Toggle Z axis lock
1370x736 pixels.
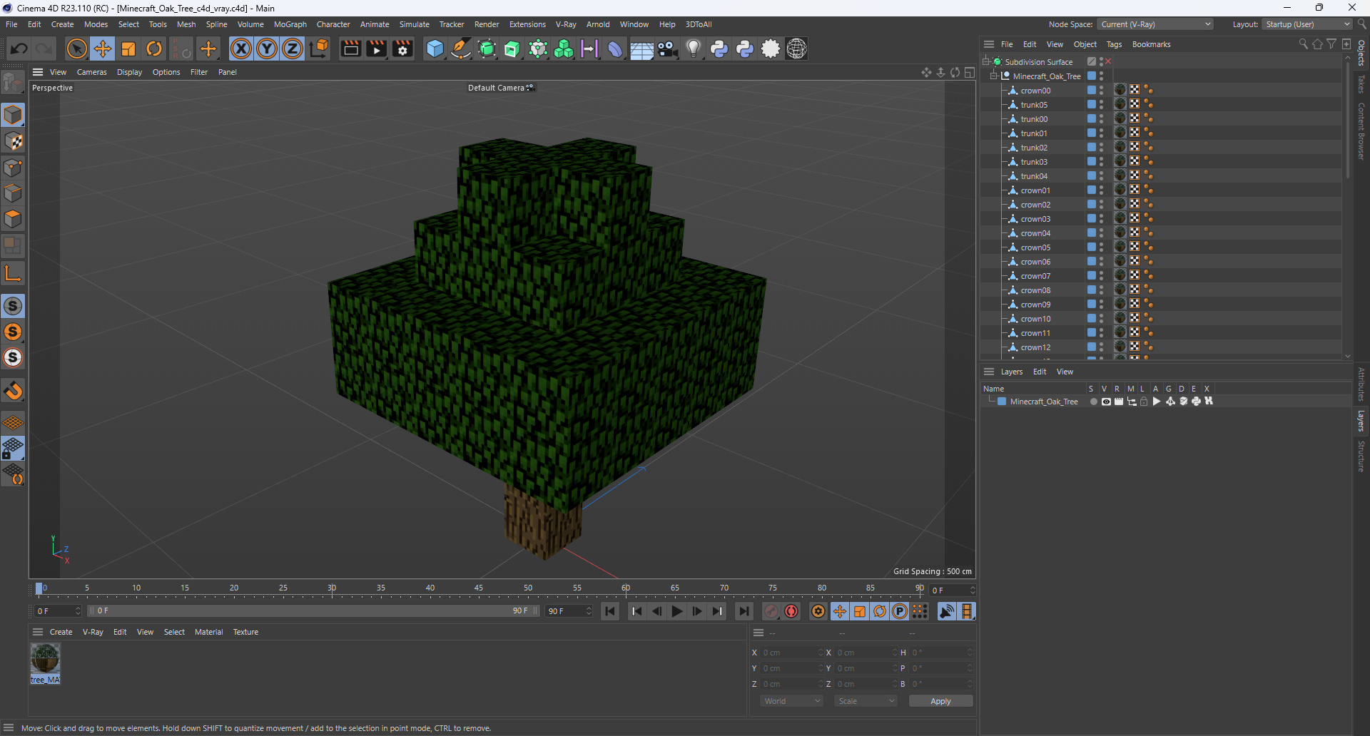point(293,48)
